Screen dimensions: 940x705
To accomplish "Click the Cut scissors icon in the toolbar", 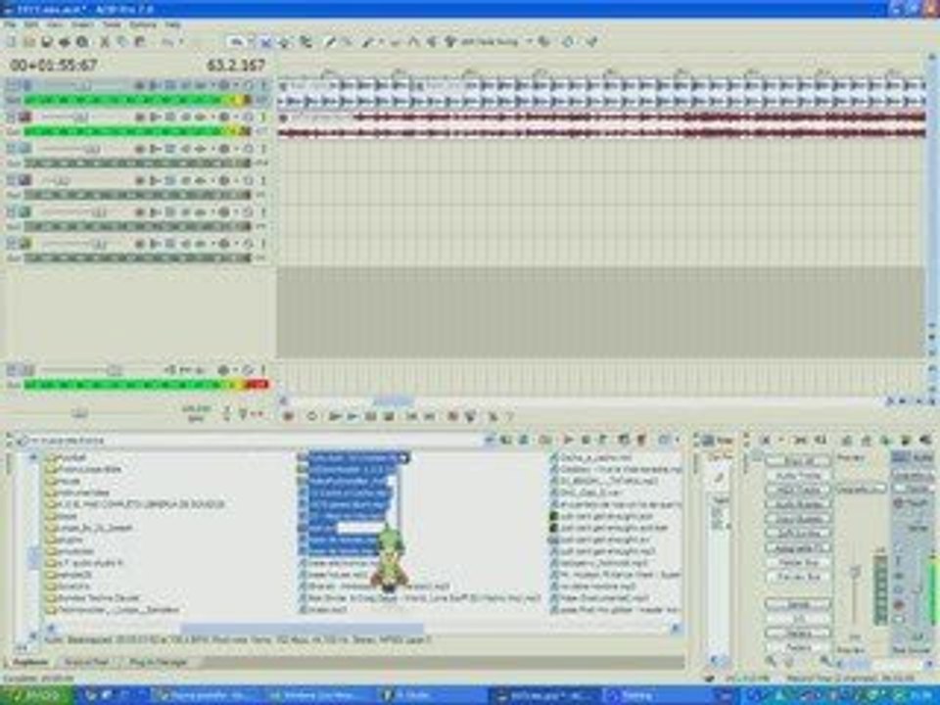I will [106, 42].
